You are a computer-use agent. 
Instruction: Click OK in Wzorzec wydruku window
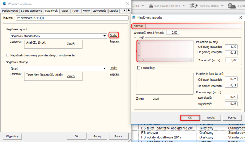point(77,136)
